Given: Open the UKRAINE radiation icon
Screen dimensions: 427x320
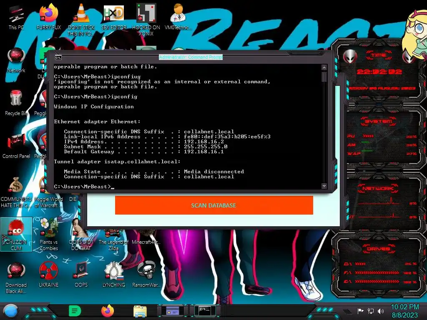Looking at the screenshot, I should 48,275.
